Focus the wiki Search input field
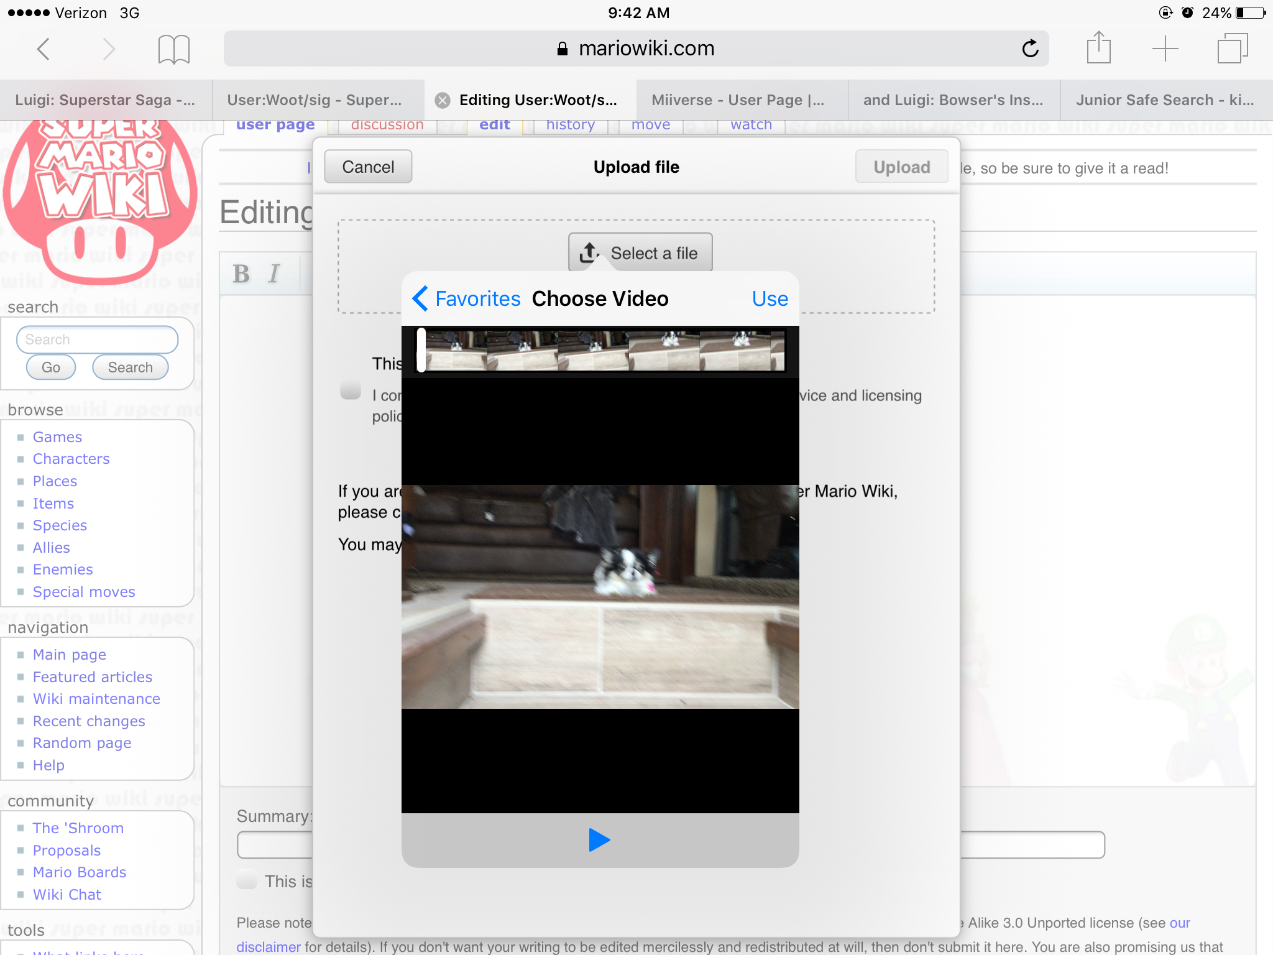 pos(98,339)
